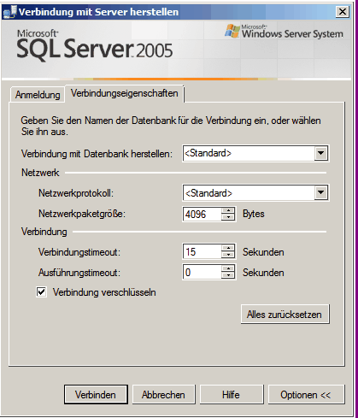Click the server icon in the title bar
This screenshot has width=358, height=418.
(x=10, y=12)
